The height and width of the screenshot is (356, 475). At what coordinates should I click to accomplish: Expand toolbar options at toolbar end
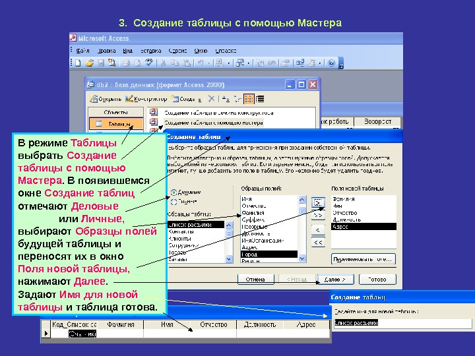coord(341,63)
